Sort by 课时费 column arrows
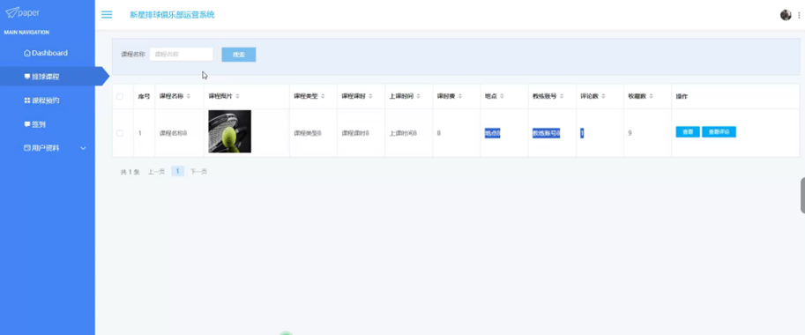The height and width of the screenshot is (335, 805). coord(459,96)
